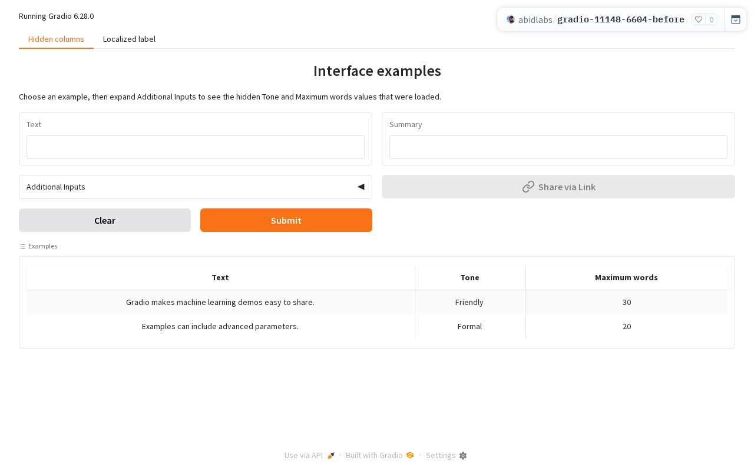
Task: Click the 'Text' column header
Action: pyautogui.click(x=220, y=277)
